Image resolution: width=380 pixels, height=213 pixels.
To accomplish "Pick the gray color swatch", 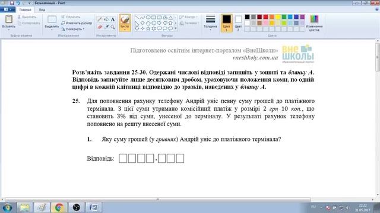I will [x=254, y=17].
